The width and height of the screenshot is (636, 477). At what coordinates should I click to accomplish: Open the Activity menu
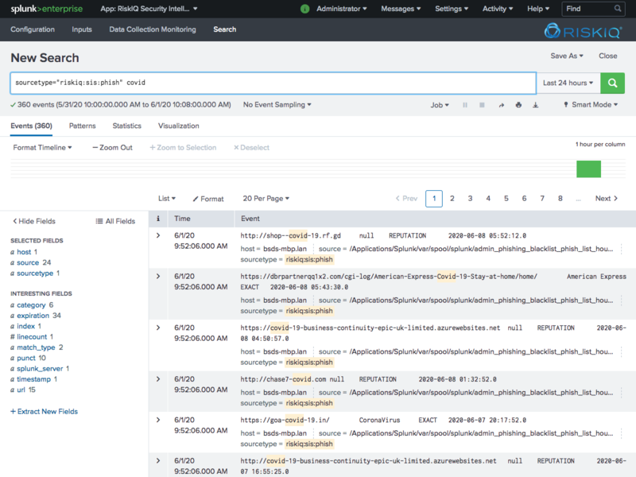click(498, 9)
